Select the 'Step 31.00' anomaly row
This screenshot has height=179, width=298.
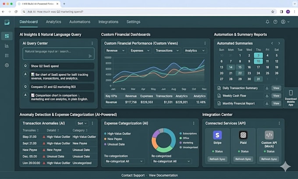[x=59, y=137]
